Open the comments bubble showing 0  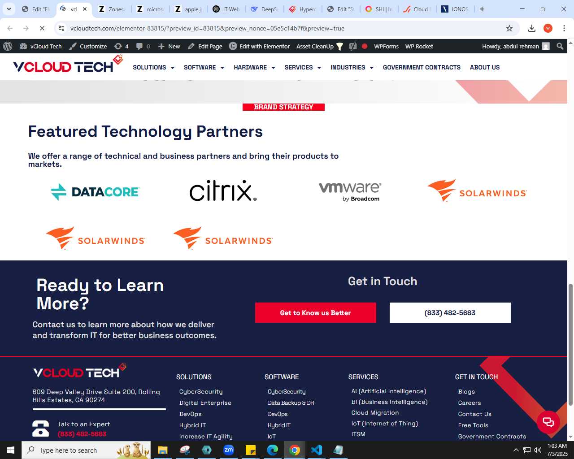pyautogui.click(x=143, y=46)
